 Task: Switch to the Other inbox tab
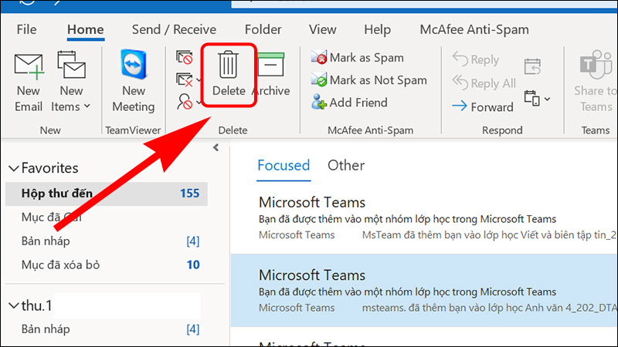346,165
